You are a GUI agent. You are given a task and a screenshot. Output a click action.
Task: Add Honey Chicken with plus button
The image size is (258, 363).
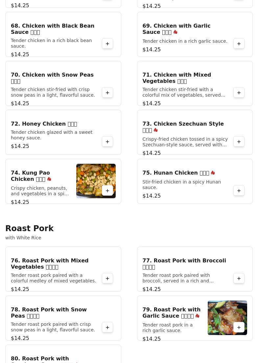[x=107, y=142]
